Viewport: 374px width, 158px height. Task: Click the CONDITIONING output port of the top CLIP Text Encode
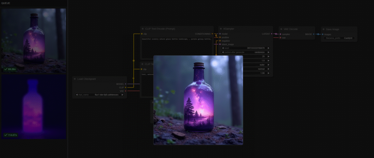[x=212, y=34]
